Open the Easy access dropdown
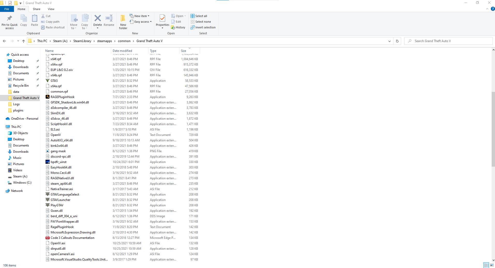The image size is (495, 268). click(141, 22)
